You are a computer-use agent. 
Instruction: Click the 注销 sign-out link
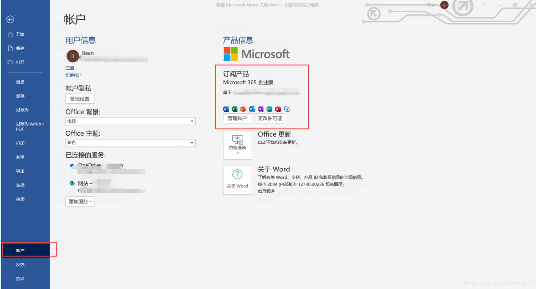(x=70, y=68)
